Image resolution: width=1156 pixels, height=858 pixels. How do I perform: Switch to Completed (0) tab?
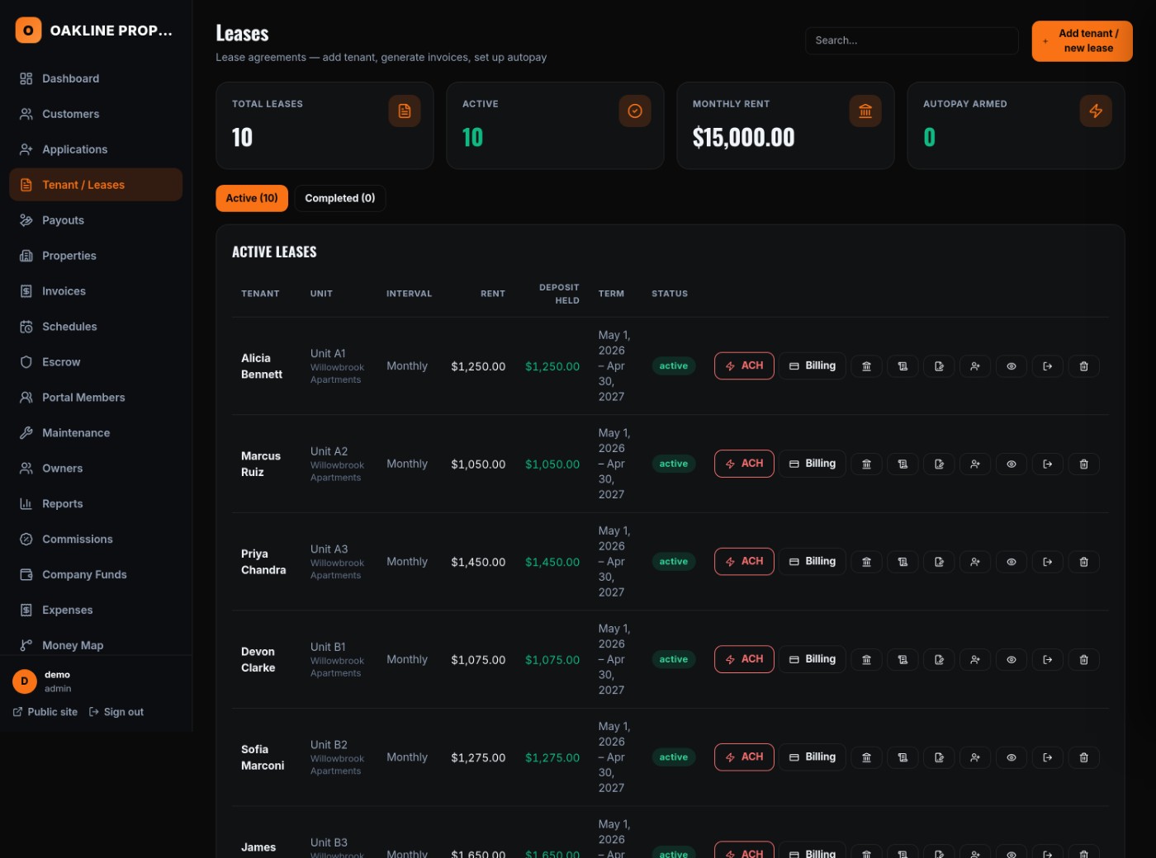pos(340,198)
